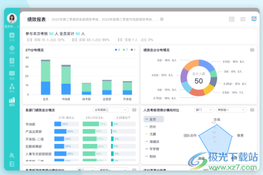The width and height of the screenshot is (263, 175).
Task: Click settings gear beside report subtitle
Action: (x=162, y=19)
